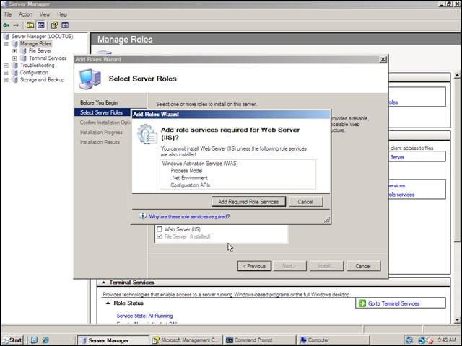The width and height of the screenshot is (462, 346).
Task: Select the Configuration APIs list entry
Action: [191, 185]
